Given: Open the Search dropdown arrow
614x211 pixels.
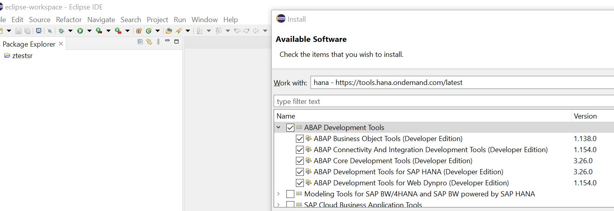Looking at the screenshot, I should click(x=188, y=31).
